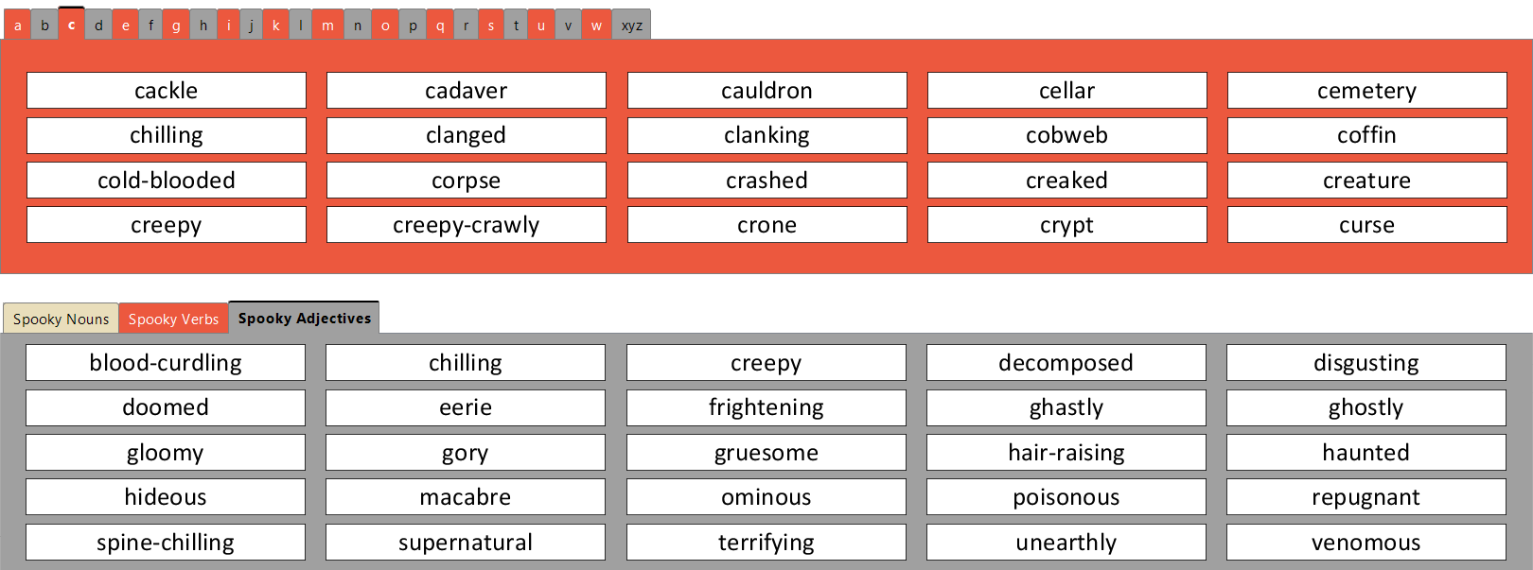Click the adjective 'eerie'
This screenshot has width=1533, height=570.
466,407
